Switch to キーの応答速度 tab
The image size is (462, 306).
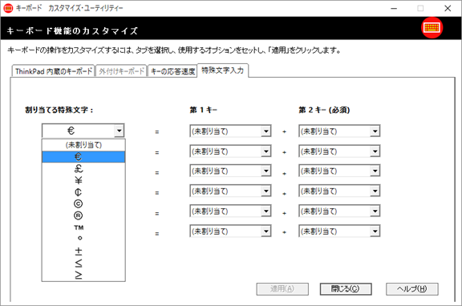pos(172,71)
